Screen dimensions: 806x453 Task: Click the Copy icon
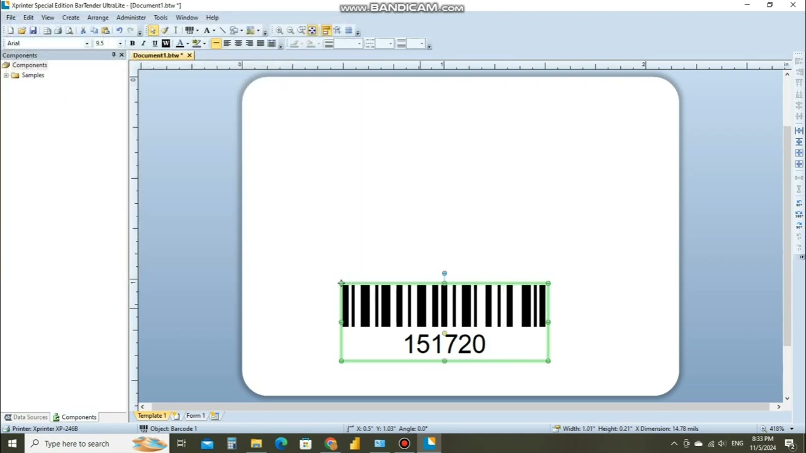(94, 30)
